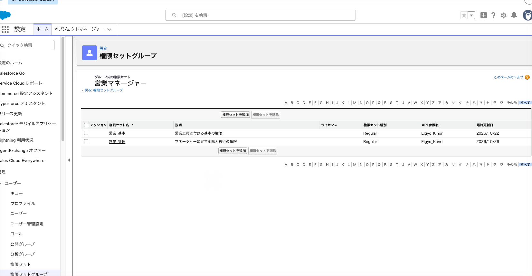Click the upper 権限セットを追加 button

(x=235, y=115)
